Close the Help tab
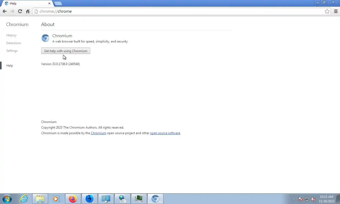 pos(49,3)
